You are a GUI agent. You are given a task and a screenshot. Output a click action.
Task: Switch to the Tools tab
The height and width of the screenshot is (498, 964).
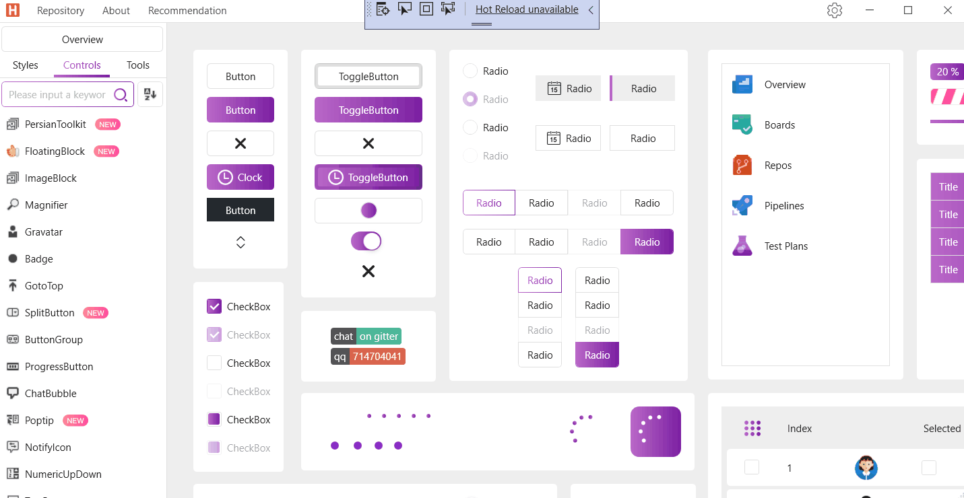(138, 65)
